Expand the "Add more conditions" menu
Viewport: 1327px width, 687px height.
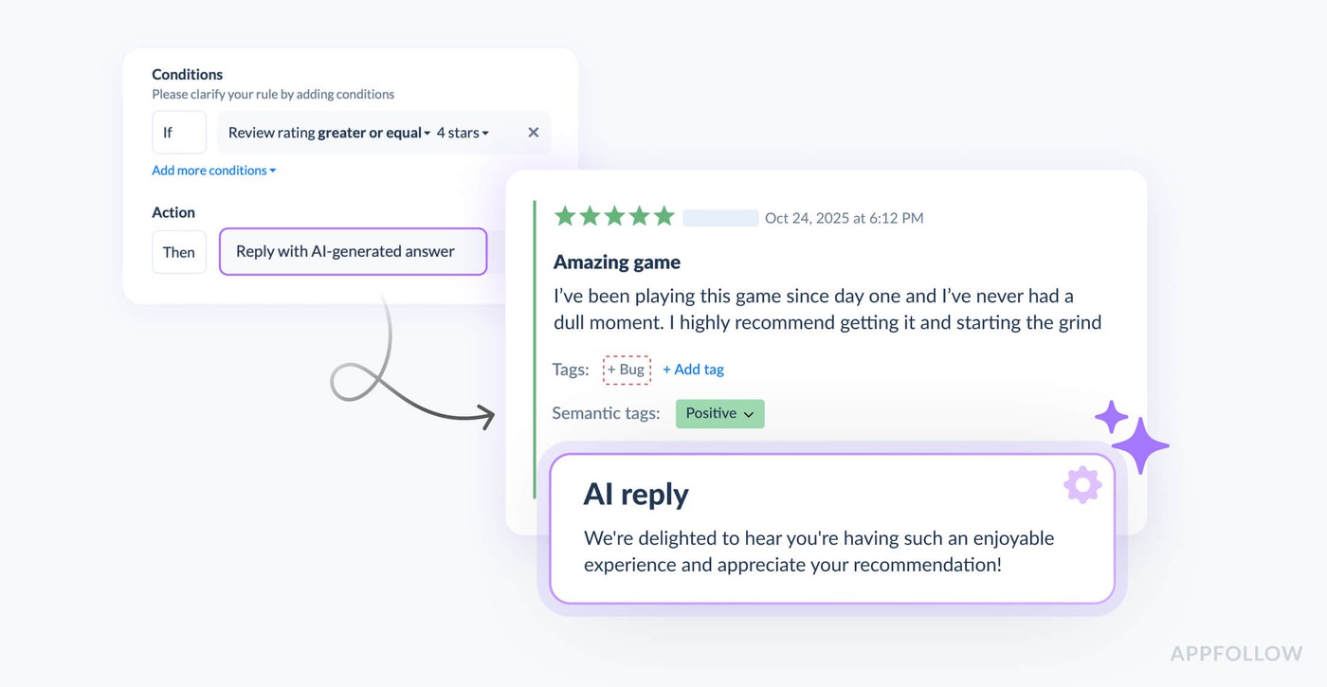click(213, 171)
